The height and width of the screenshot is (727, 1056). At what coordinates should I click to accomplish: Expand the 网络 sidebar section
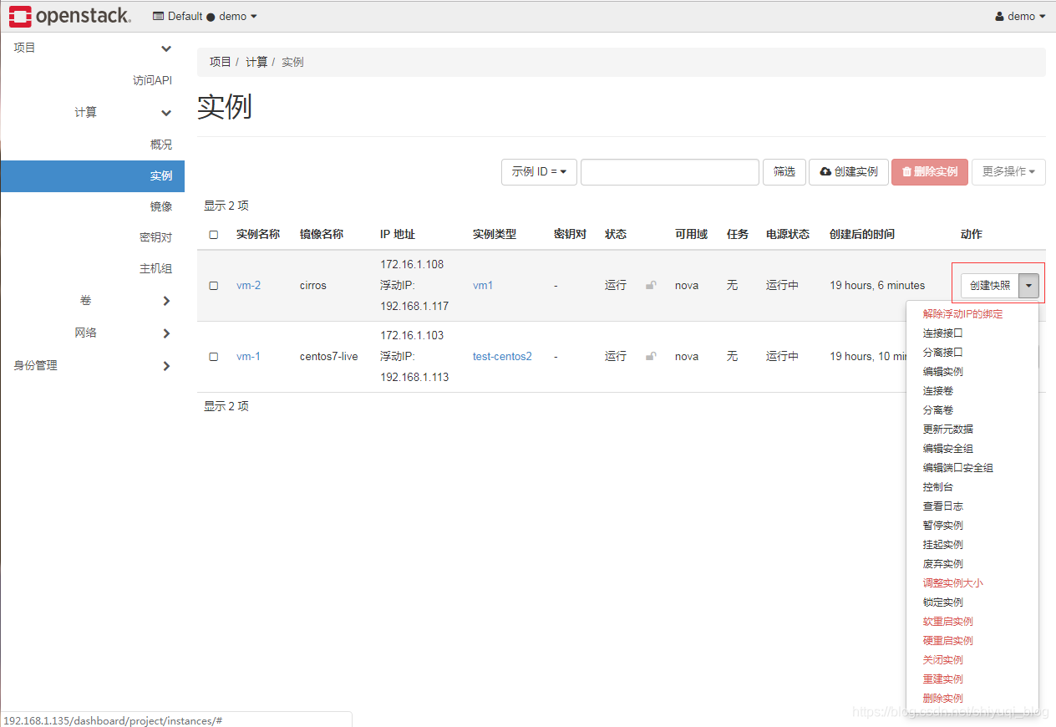pyautogui.click(x=86, y=332)
